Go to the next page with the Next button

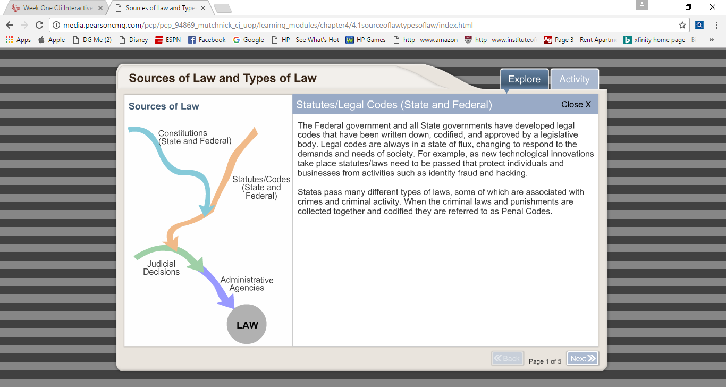point(582,359)
